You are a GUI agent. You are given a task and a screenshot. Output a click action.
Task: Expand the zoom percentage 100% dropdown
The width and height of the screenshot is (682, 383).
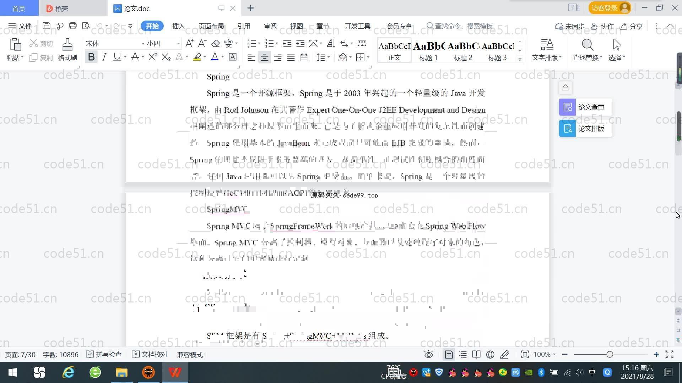(554, 354)
